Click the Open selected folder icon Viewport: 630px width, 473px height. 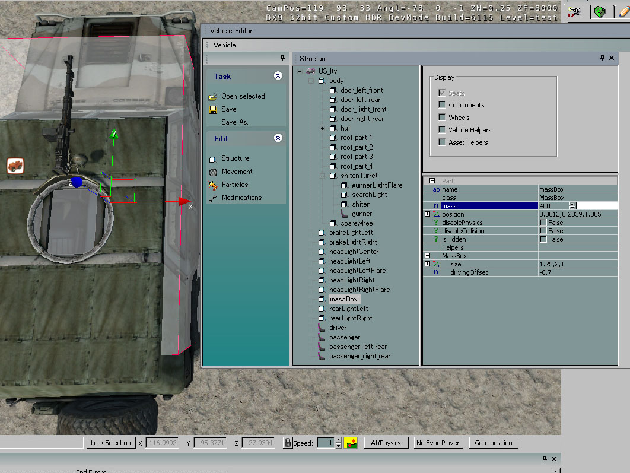(213, 97)
